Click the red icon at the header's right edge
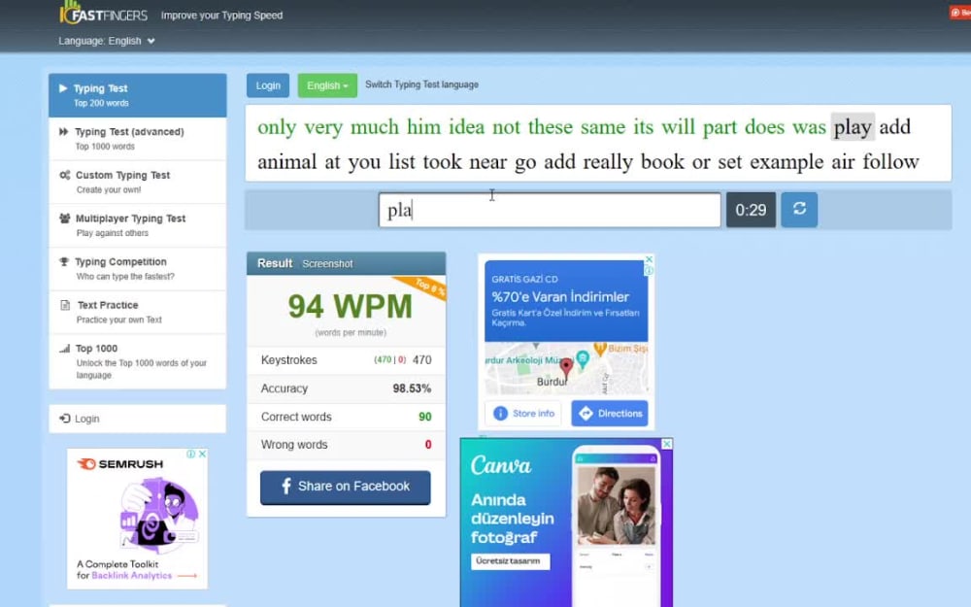The width and height of the screenshot is (971, 607). coord(959,13)
